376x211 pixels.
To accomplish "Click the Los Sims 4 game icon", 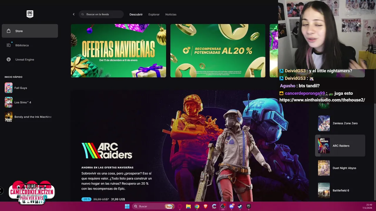I will point(9,102).
